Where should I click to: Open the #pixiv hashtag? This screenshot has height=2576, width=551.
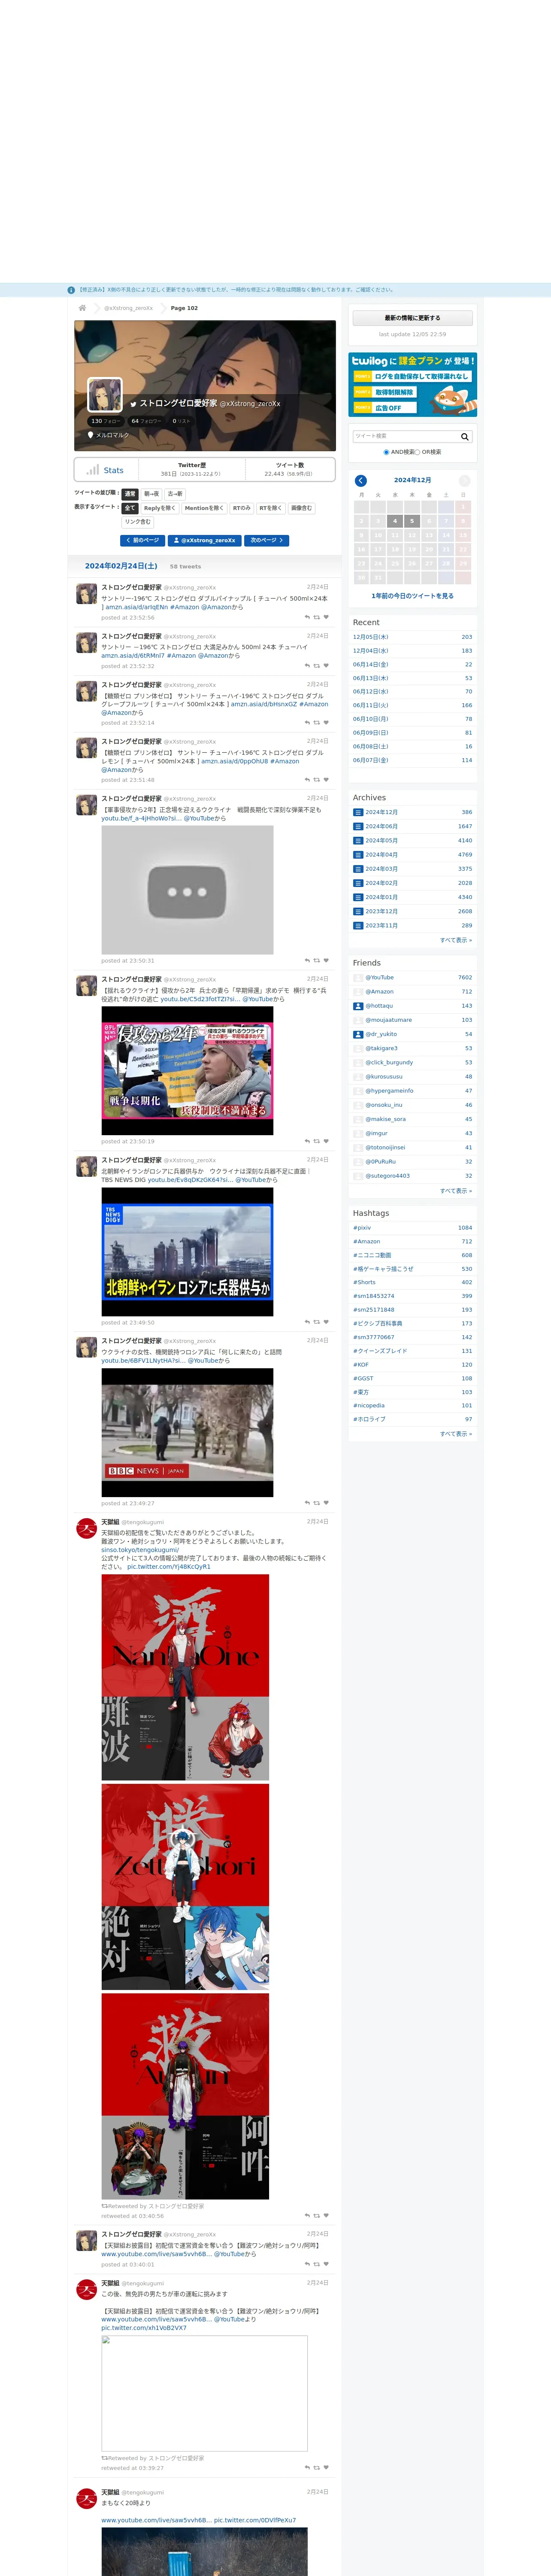tap(362, 1228)
